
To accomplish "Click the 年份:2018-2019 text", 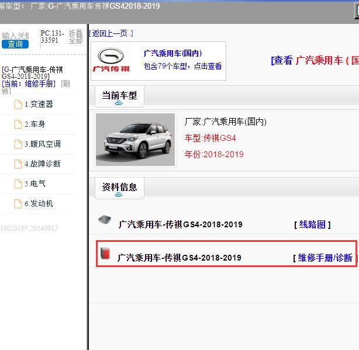I will 214,154.
